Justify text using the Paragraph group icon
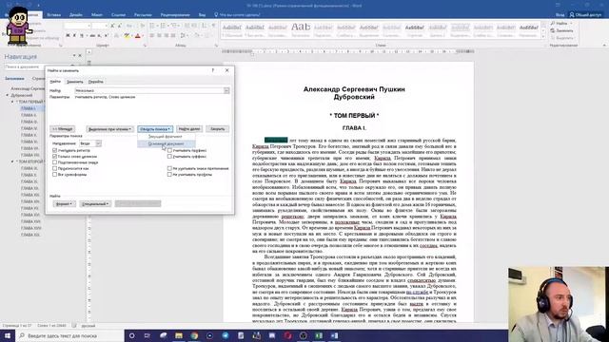Image resolution: width=609 pixels, height=342 pixels. point(173,36)
